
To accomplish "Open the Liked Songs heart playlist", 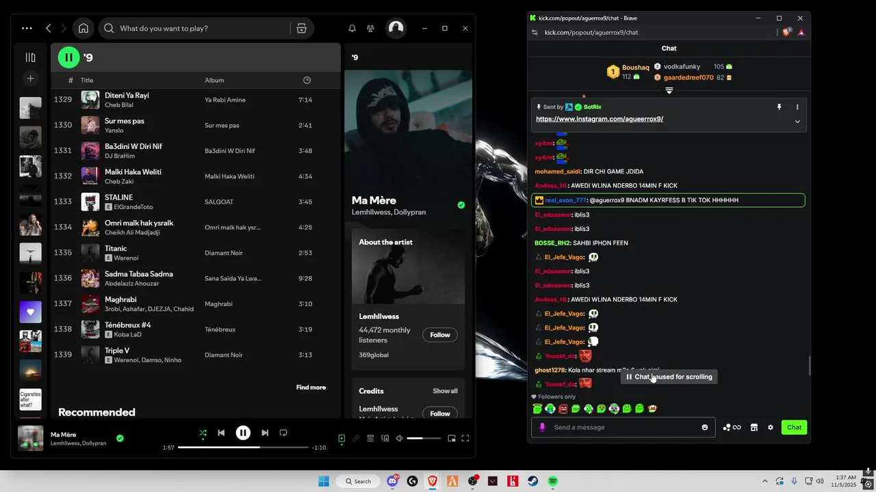I will pos(30,312).
